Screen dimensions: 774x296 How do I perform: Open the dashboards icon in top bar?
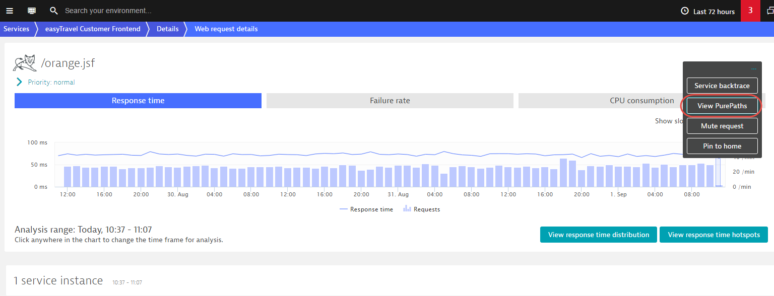pos(32,11)
